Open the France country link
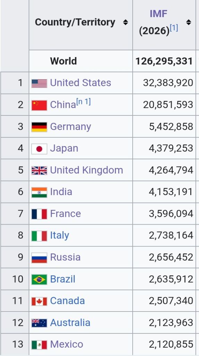Image resolution: width=199 pixels, height=356 pixels. tap(65, 213)
